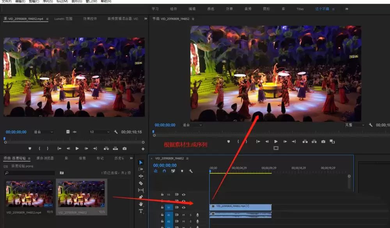Export frame from source monitor camera icon
Image resolution: width=390 pixels, height=228 pixels.
click(124, 148)
